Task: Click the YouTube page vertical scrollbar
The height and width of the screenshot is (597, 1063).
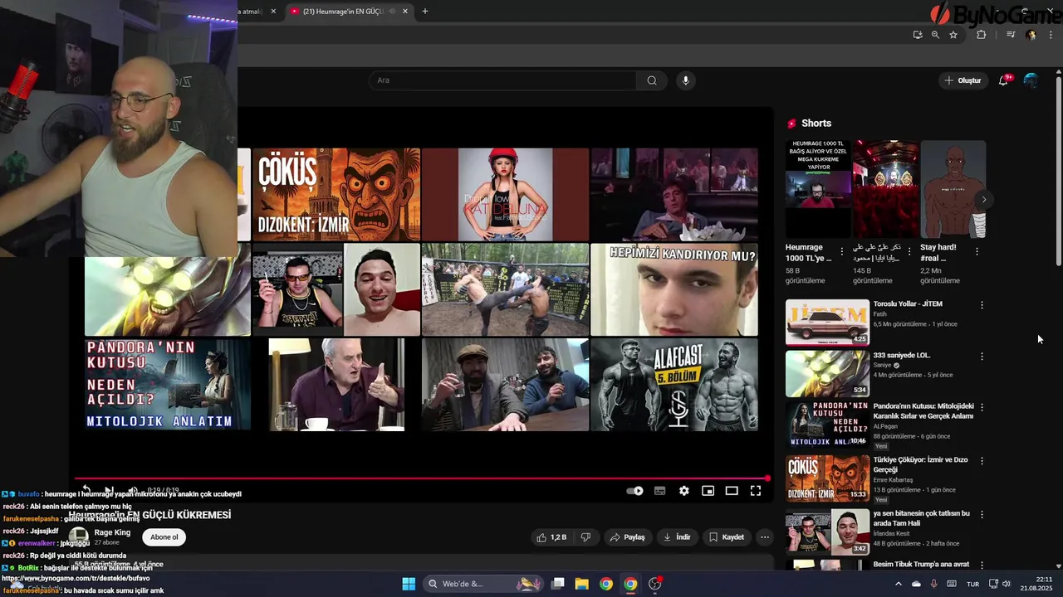Action: click(1058, 170)
